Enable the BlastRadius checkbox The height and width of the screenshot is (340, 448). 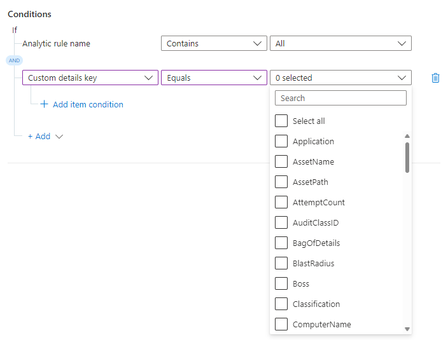(281, 263)
